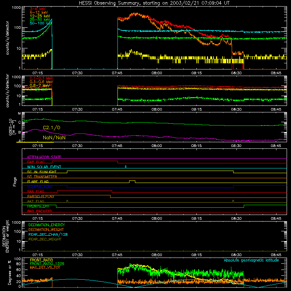Screen dimensions: 291x291
Task: Click the Degrees or % axis label
Action: (9, 272)
